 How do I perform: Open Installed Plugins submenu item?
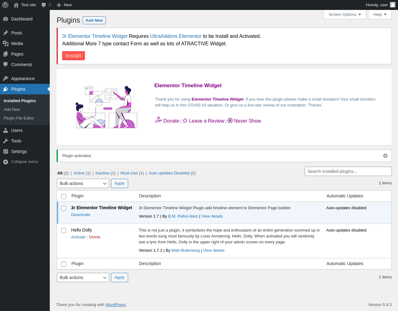20,101
